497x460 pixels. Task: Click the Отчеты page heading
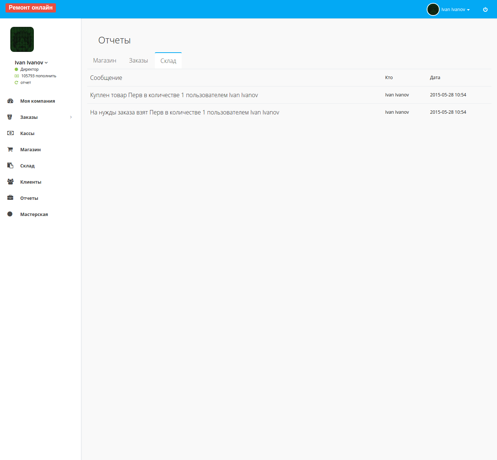(x=114, y=40)
